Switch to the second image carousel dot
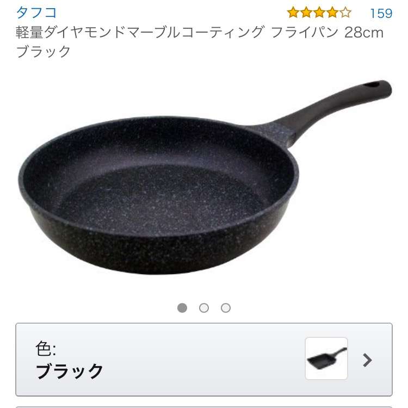Image resolution: width=408 pixels, height=408 pixels. pos(204,308)
